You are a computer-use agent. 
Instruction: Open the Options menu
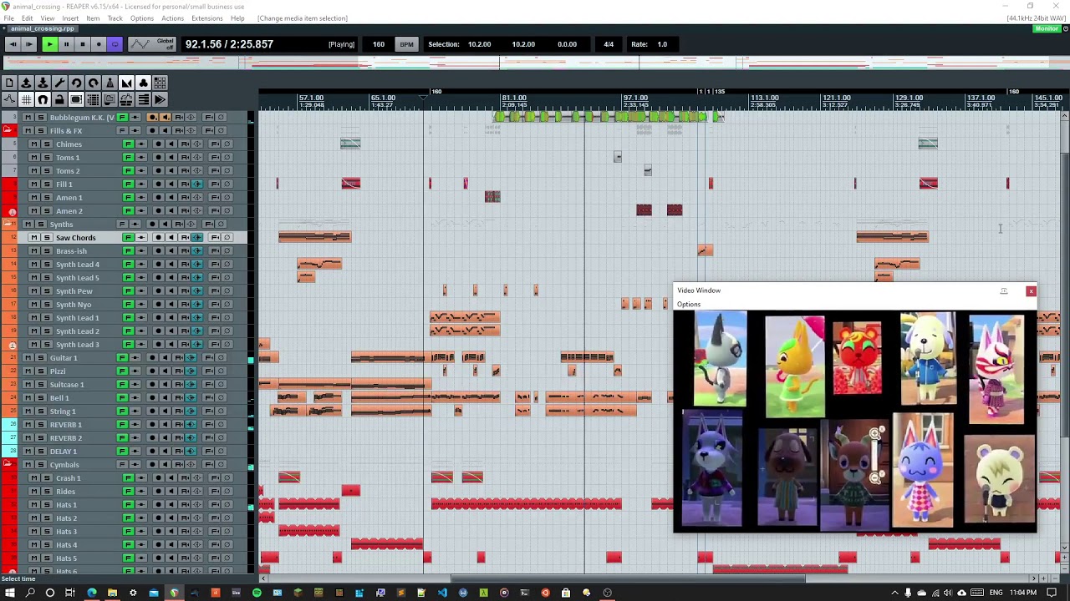141,18
